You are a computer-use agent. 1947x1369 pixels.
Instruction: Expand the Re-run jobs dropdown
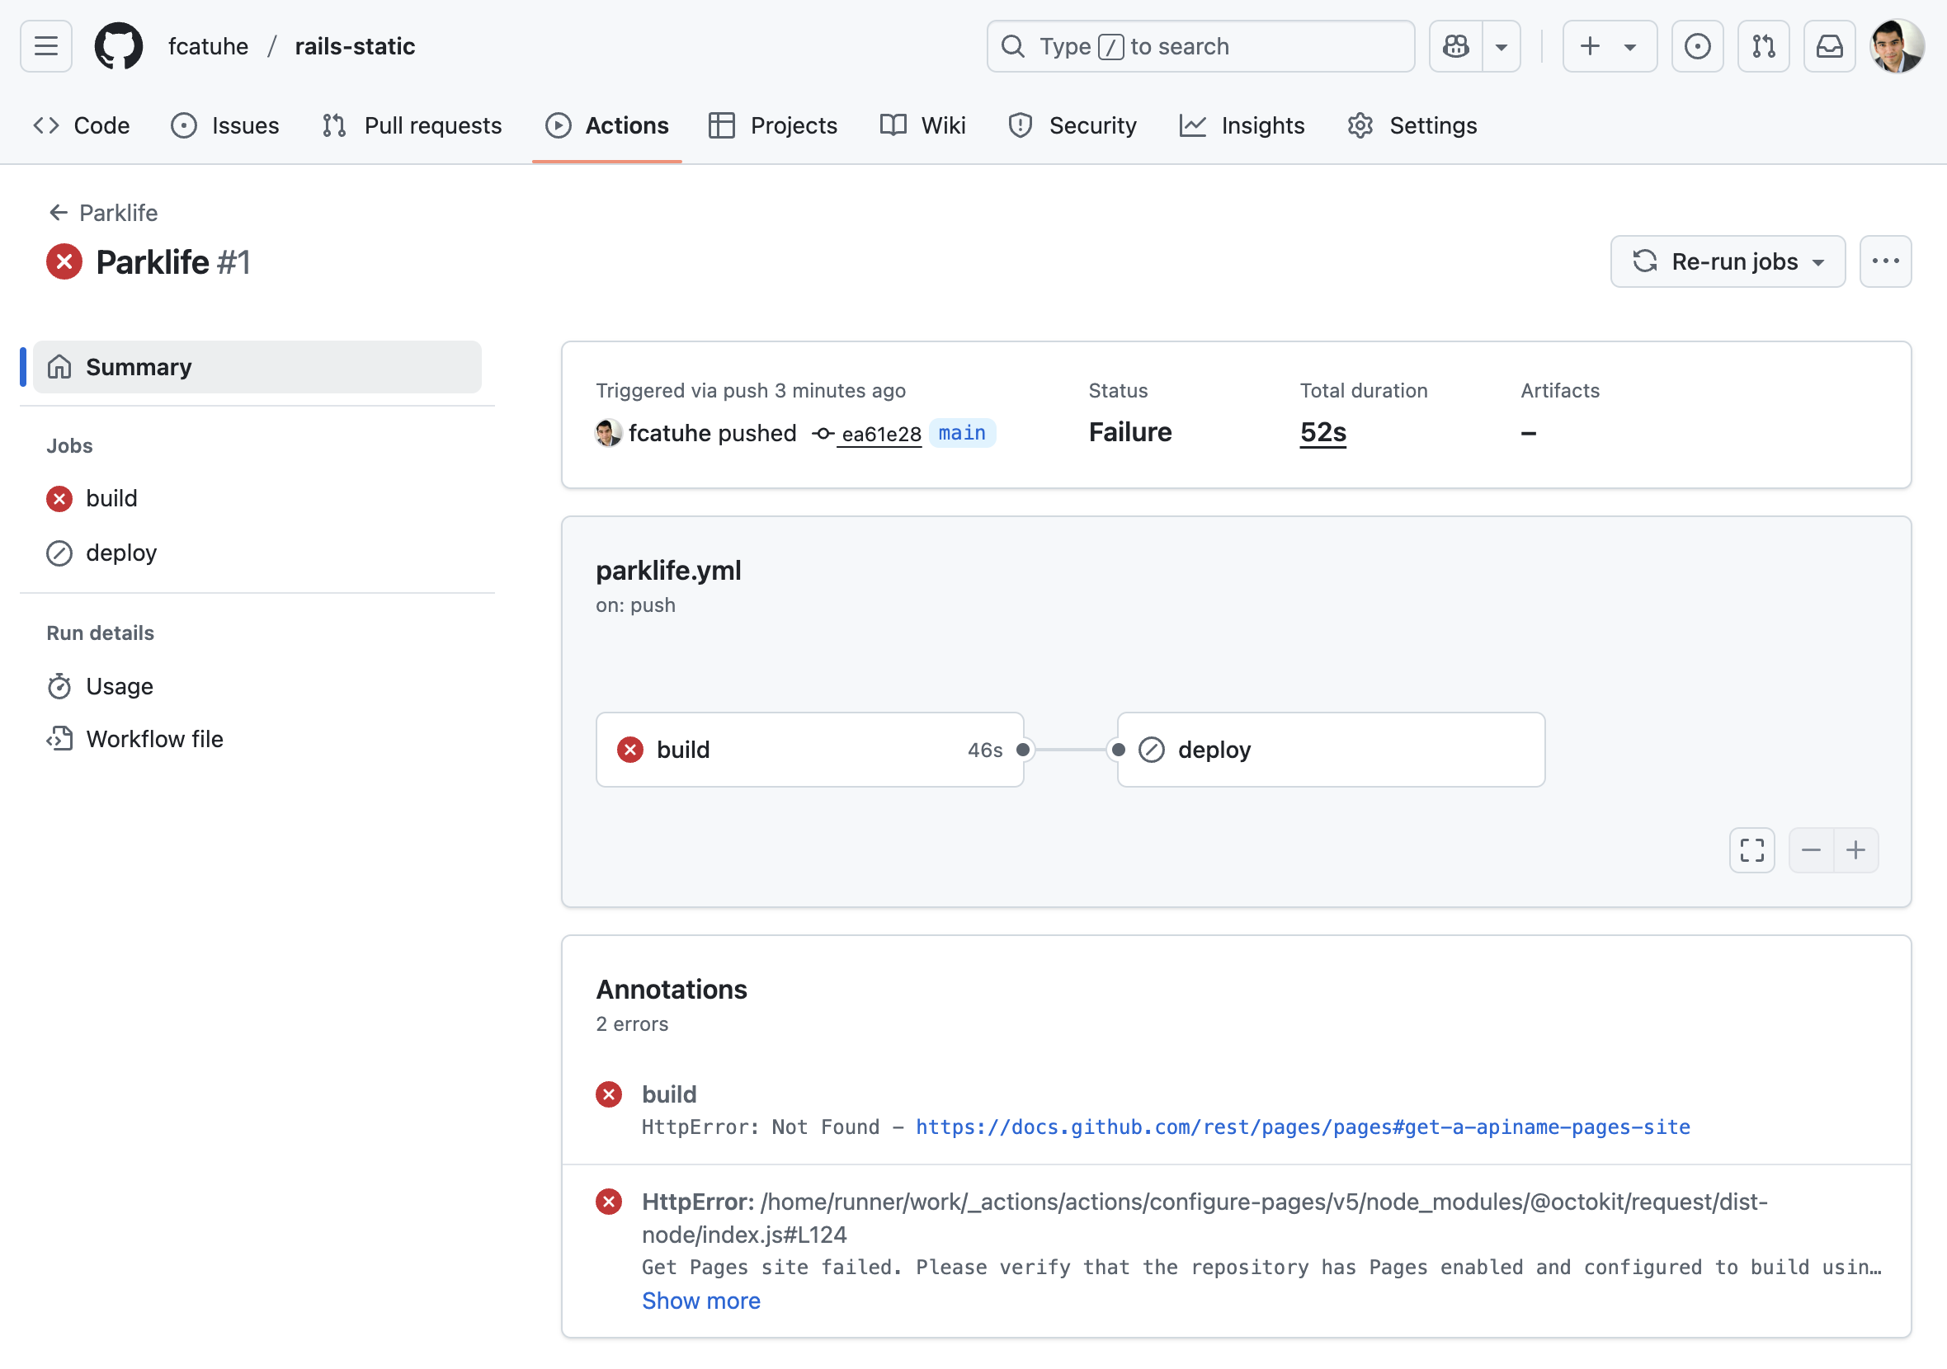point(1728,261)
